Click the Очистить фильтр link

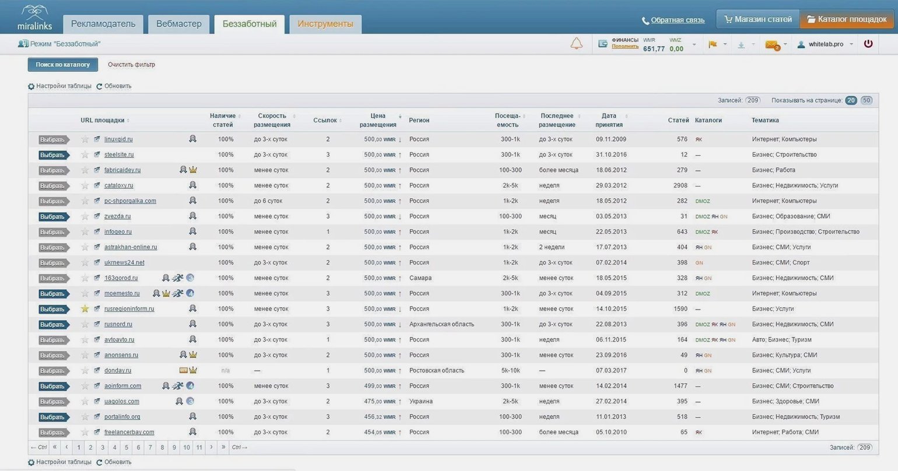click(x=131, y=65)
